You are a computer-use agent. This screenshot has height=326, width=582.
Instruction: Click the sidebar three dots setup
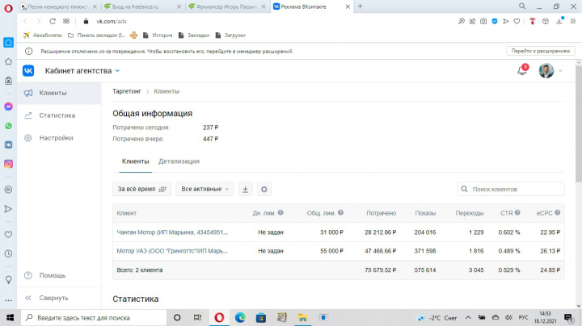[x=8, y=300]
